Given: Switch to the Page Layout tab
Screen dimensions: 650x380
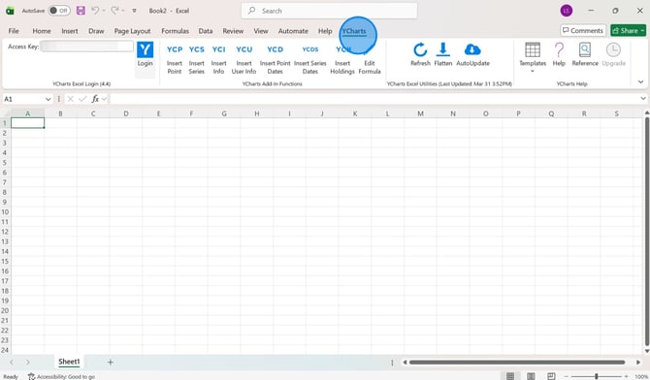Looking at the screenshot, I should (132, 31).
